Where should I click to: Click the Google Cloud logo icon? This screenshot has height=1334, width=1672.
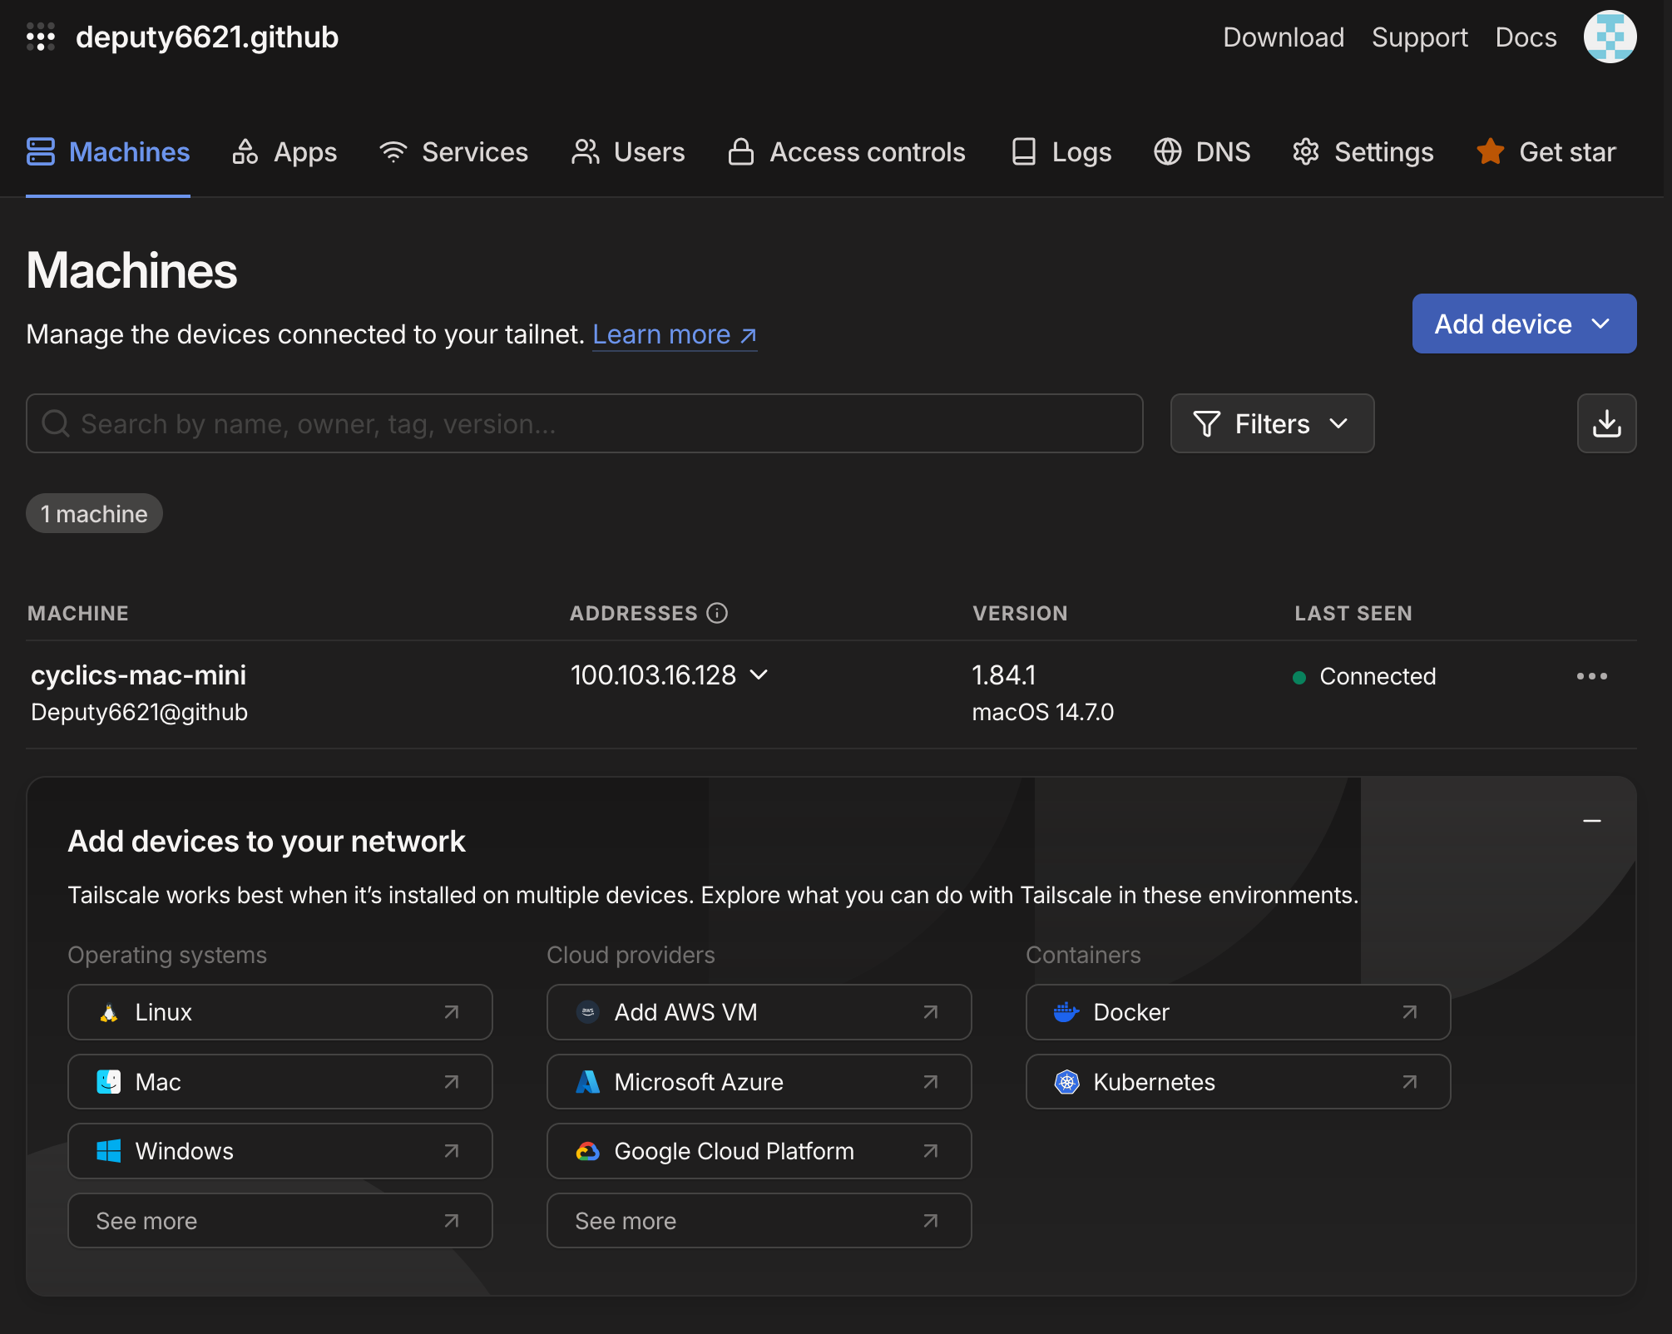tap(588, 1151)
